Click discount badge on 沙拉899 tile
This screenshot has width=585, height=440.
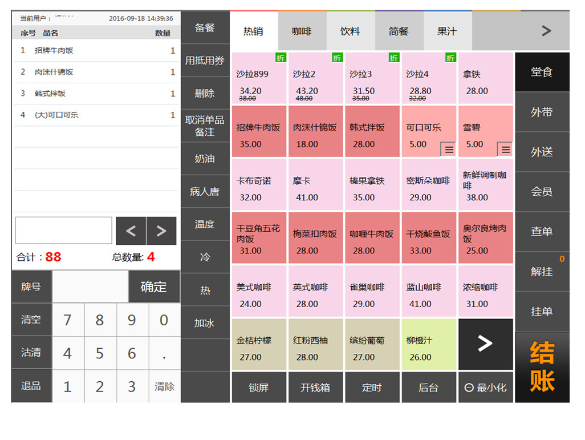click(x=281, y=58)
